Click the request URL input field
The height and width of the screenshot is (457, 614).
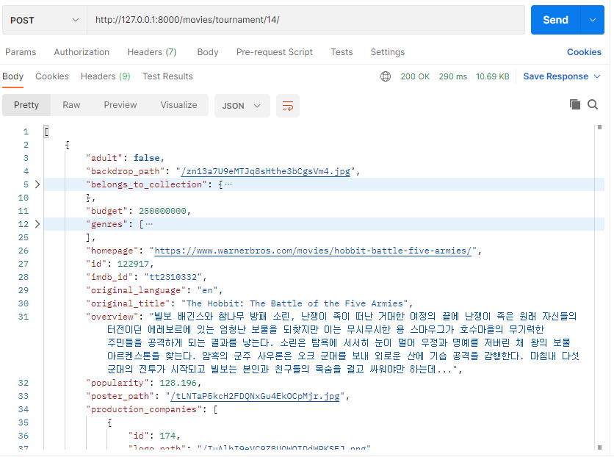click(306, 20)
